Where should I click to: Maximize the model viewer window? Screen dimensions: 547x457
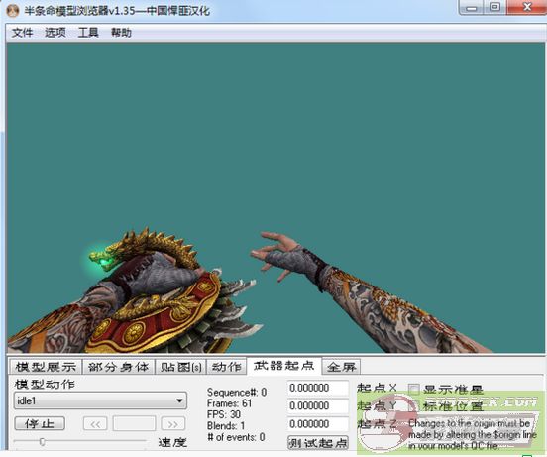[x=494, y=8]
